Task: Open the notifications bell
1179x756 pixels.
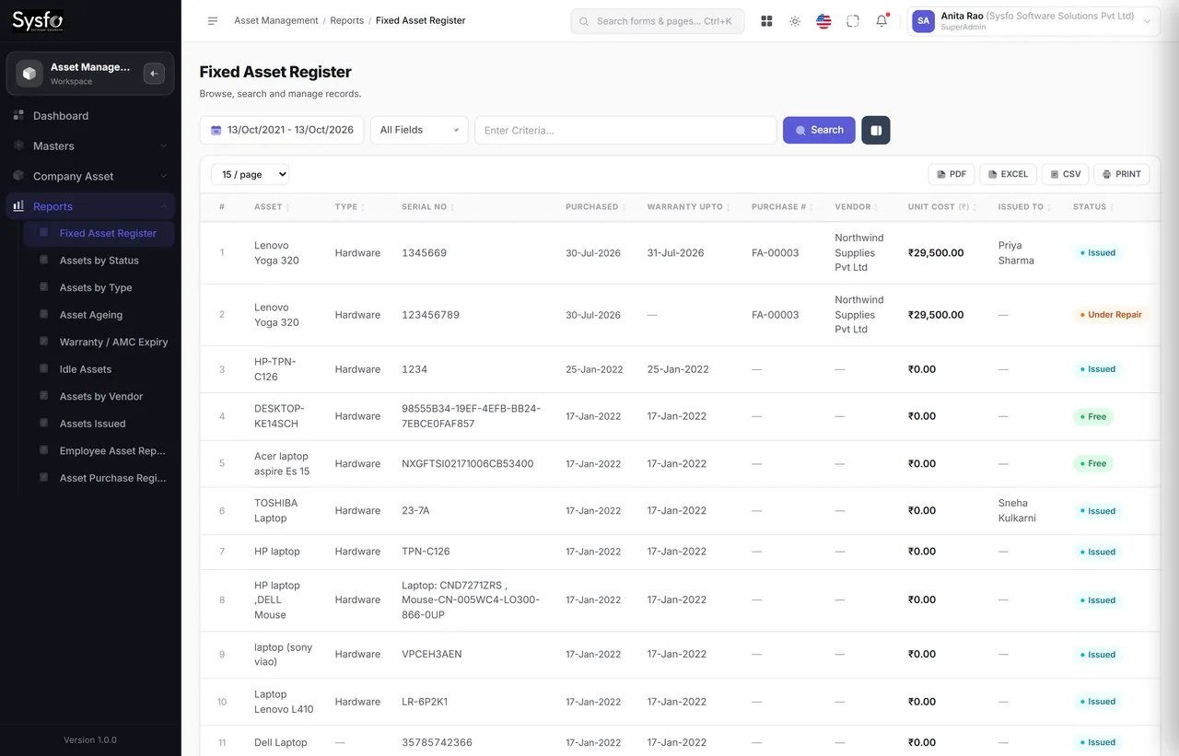Action: click(x=881, y=21)
